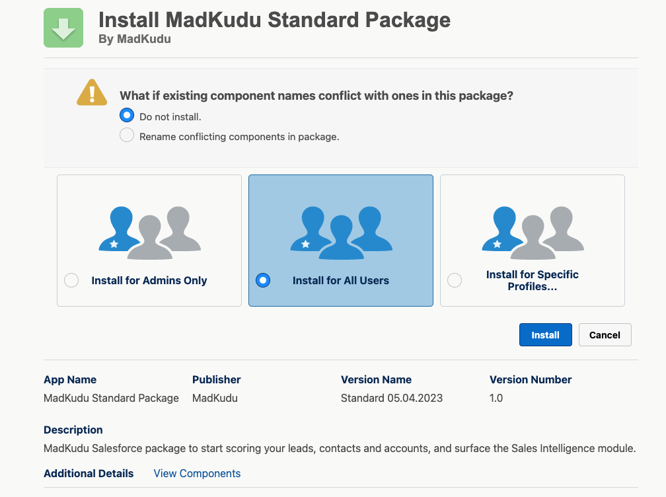
Task: Select the Install for All Users radio button
Action: 263,280
